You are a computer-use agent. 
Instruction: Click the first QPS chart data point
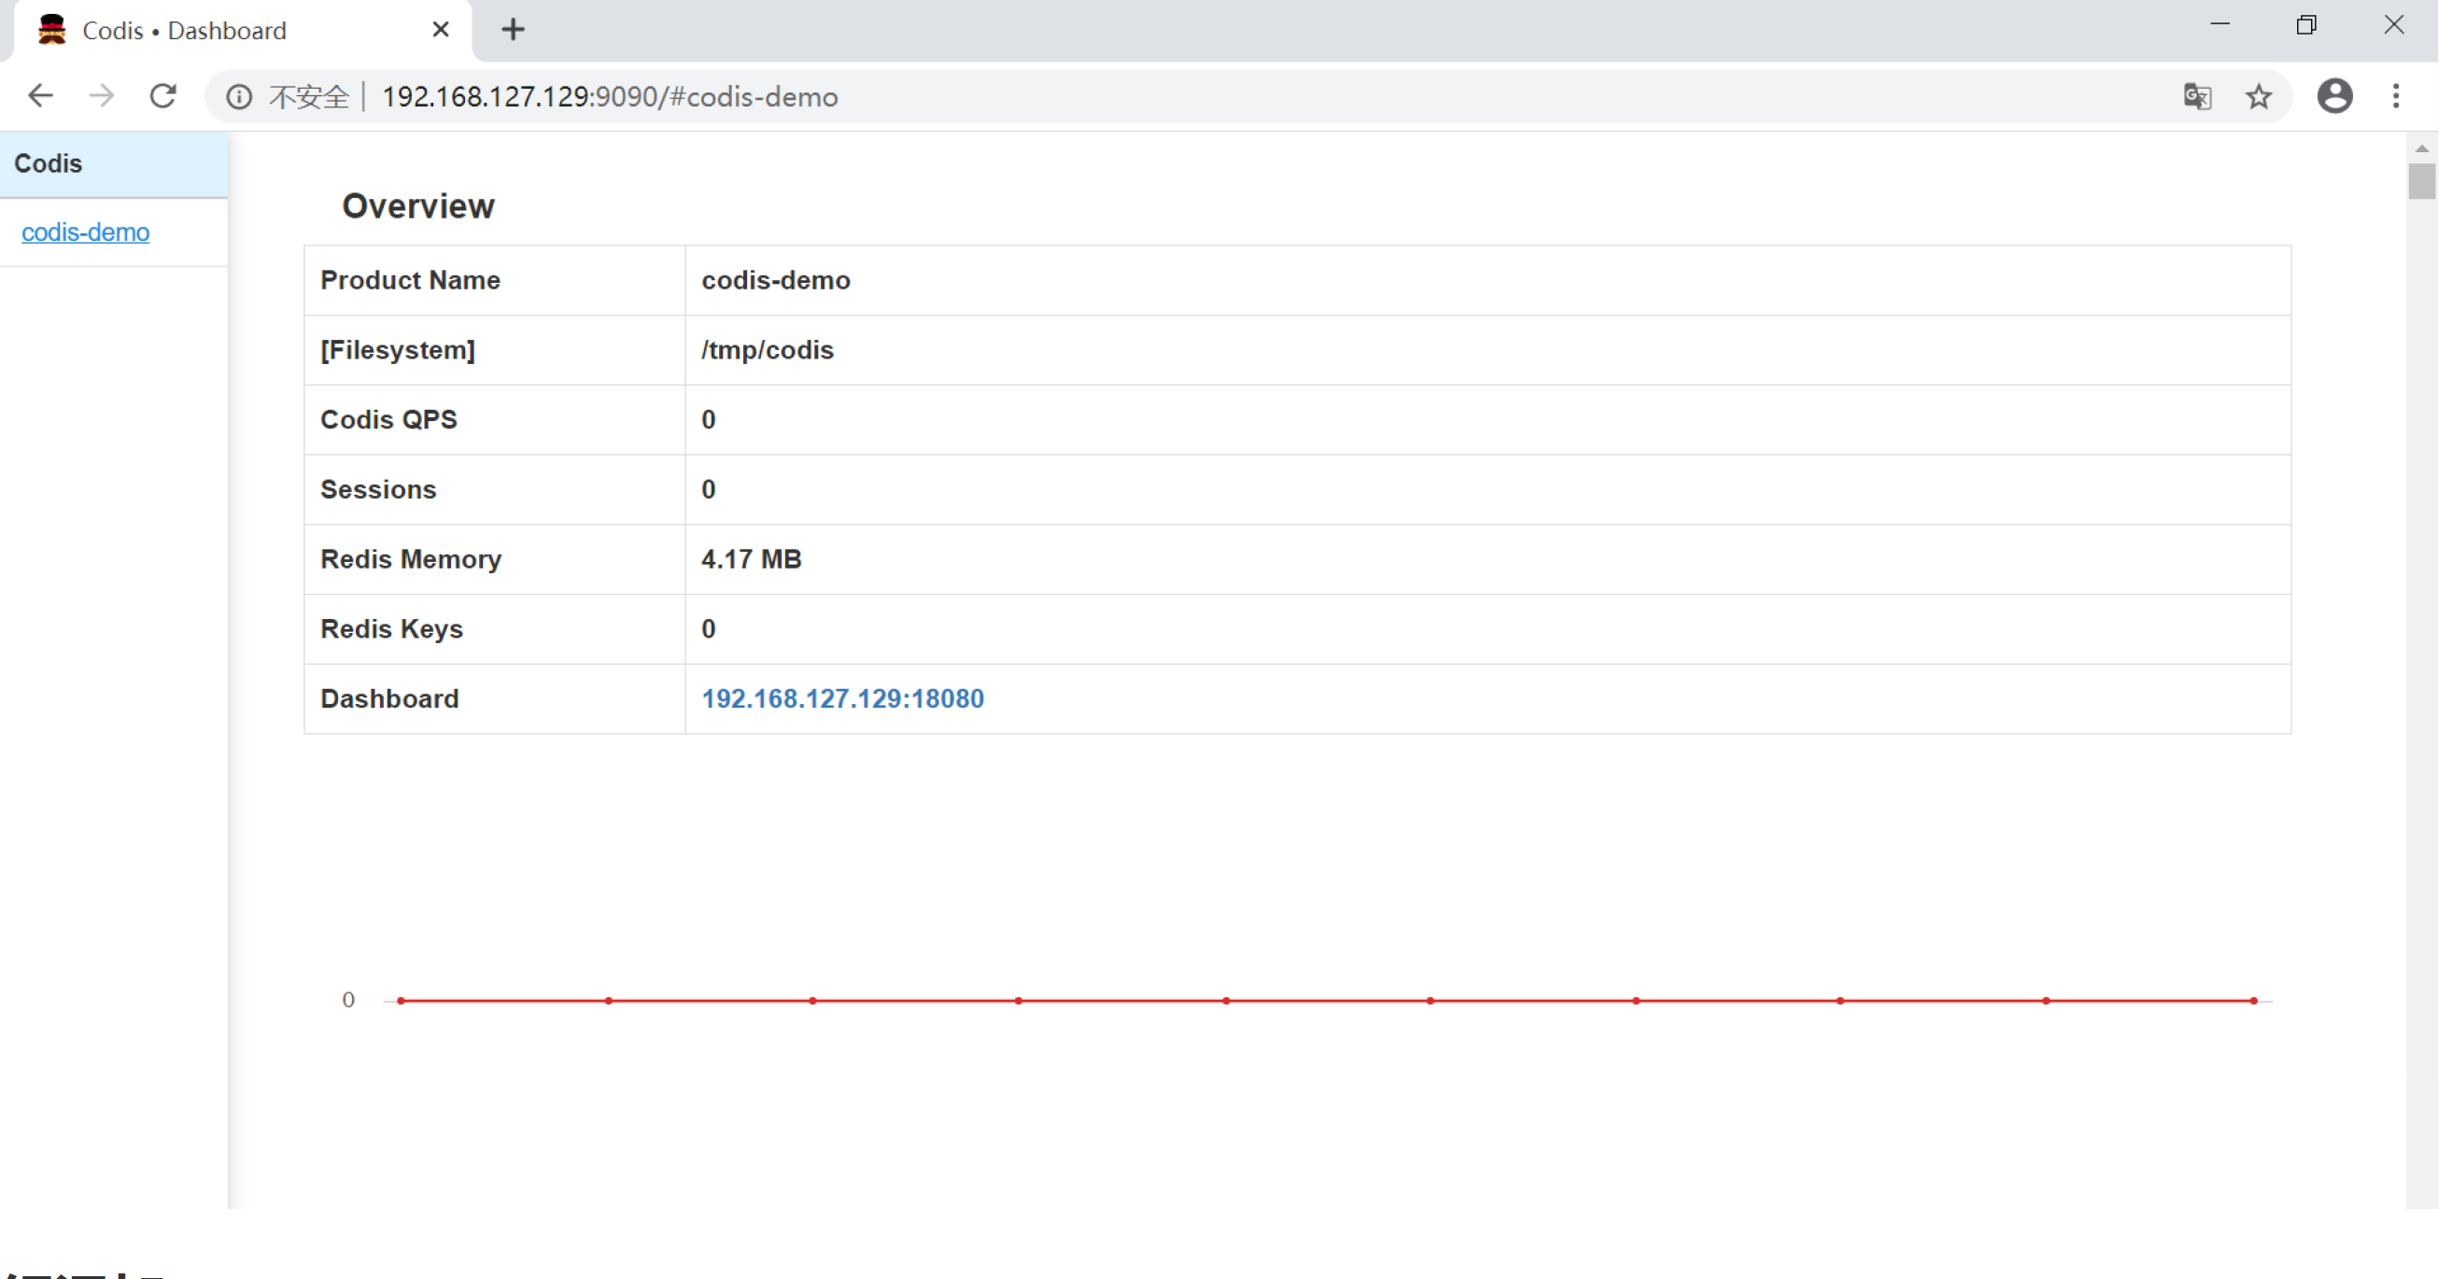(402, 1001)
